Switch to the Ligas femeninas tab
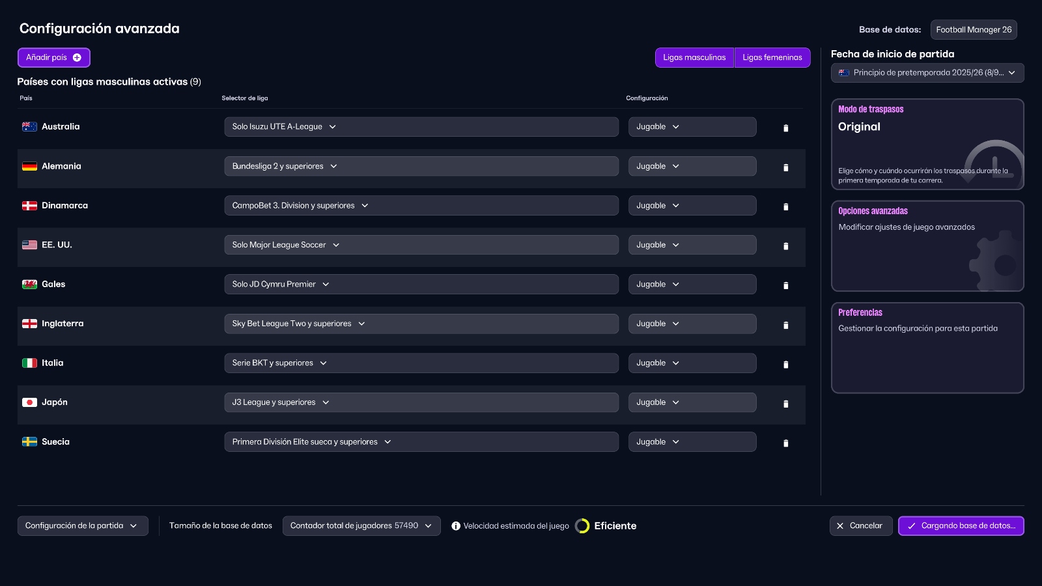Screen dimensions: 1042x586 (772, 57)
